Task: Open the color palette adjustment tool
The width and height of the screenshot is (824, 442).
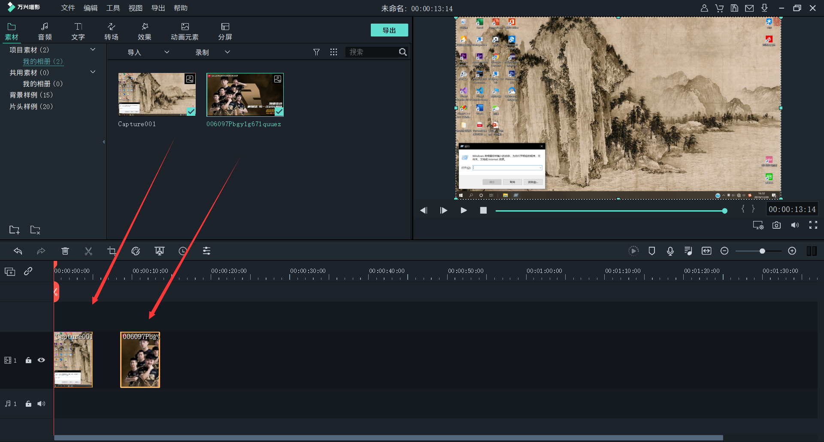Action: [136, 251]
